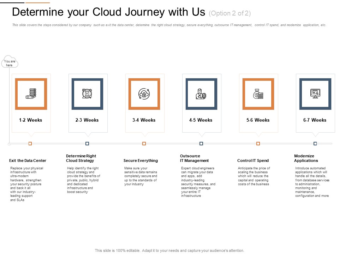Select the 'Anticipate the price of scaling' paragraph
The height and width of the screenshot is (254, 339).
pos(254,176)
